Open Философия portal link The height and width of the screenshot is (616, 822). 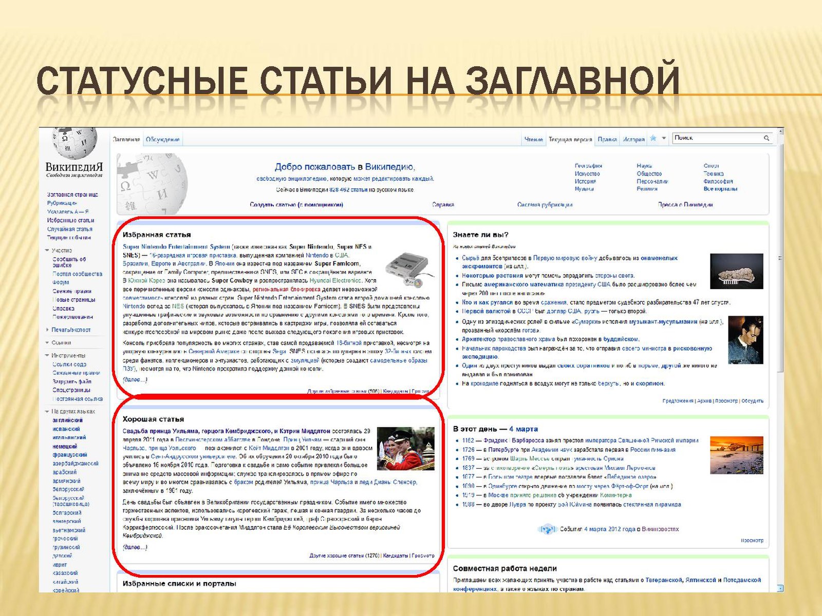[718, 181]
